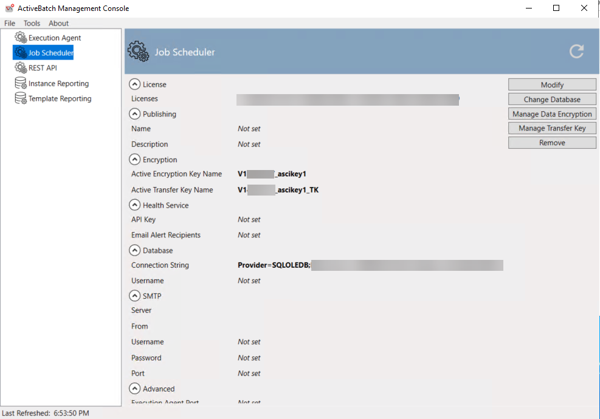Viewport: 600px width, 419px height.
Task: Click the Execution Agent gear icon
Action: coord(21,38)
